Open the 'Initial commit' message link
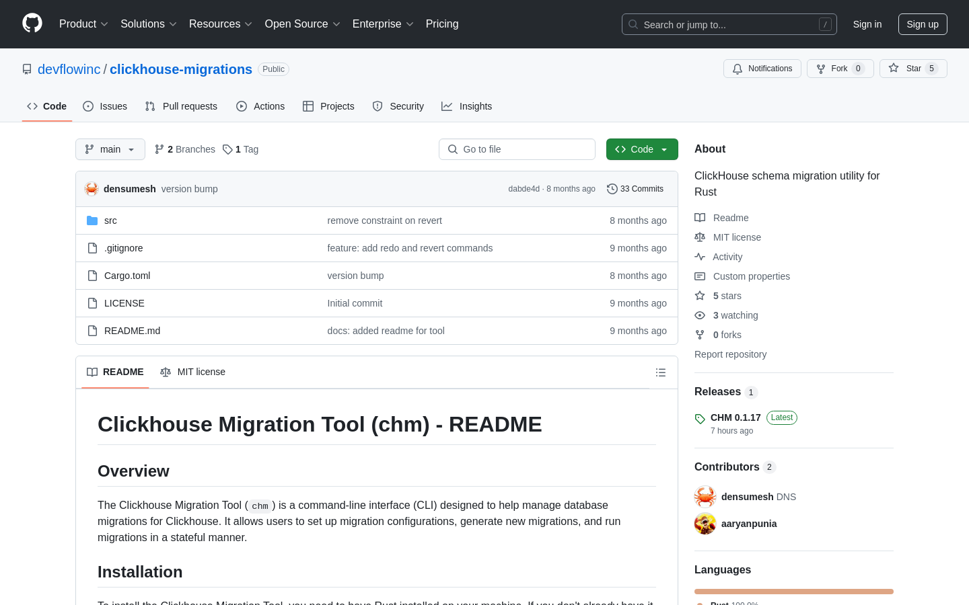Image resolution: width=969 pixels, height=605 pixels. tap(355, 303)
